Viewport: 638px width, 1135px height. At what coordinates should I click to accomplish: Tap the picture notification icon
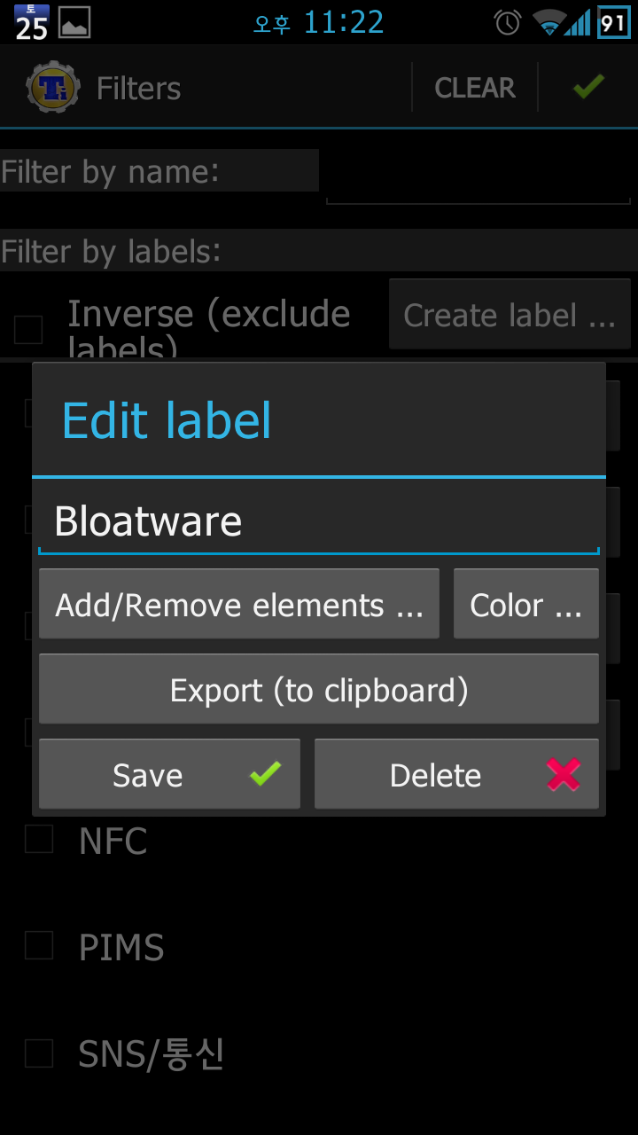click(74, 23)
